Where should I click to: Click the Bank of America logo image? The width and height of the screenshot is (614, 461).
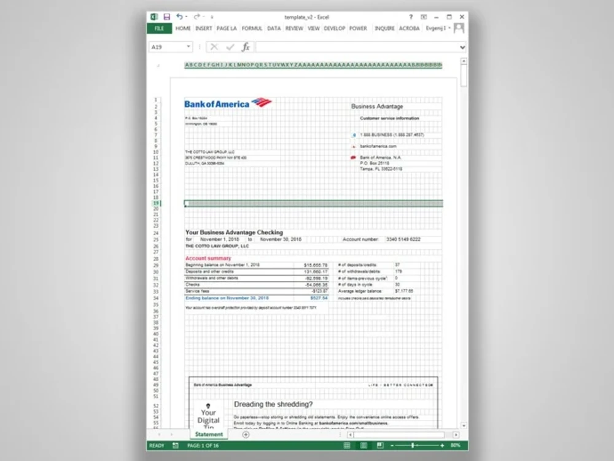pos(228,103)
